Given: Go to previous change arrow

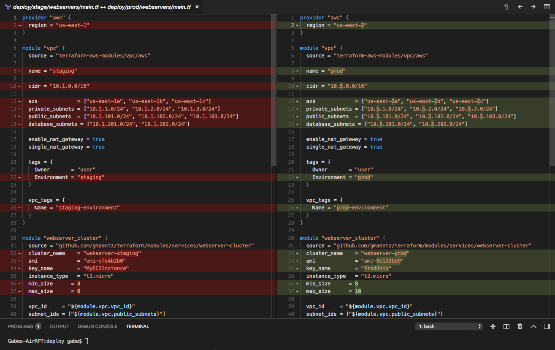Looking at the screenshot, I should [520, 7].
